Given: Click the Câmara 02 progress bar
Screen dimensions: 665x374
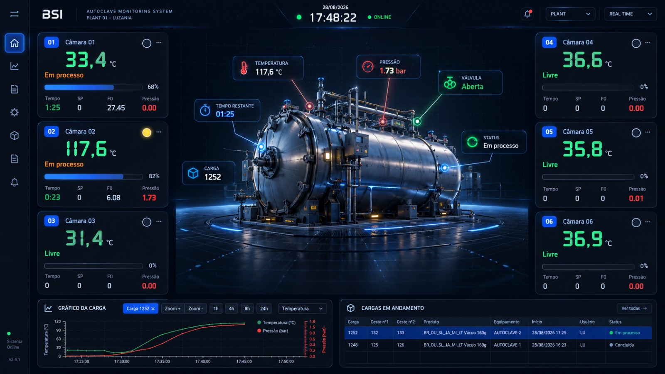Looking at the screenshot, I should (x=94, y=177).
